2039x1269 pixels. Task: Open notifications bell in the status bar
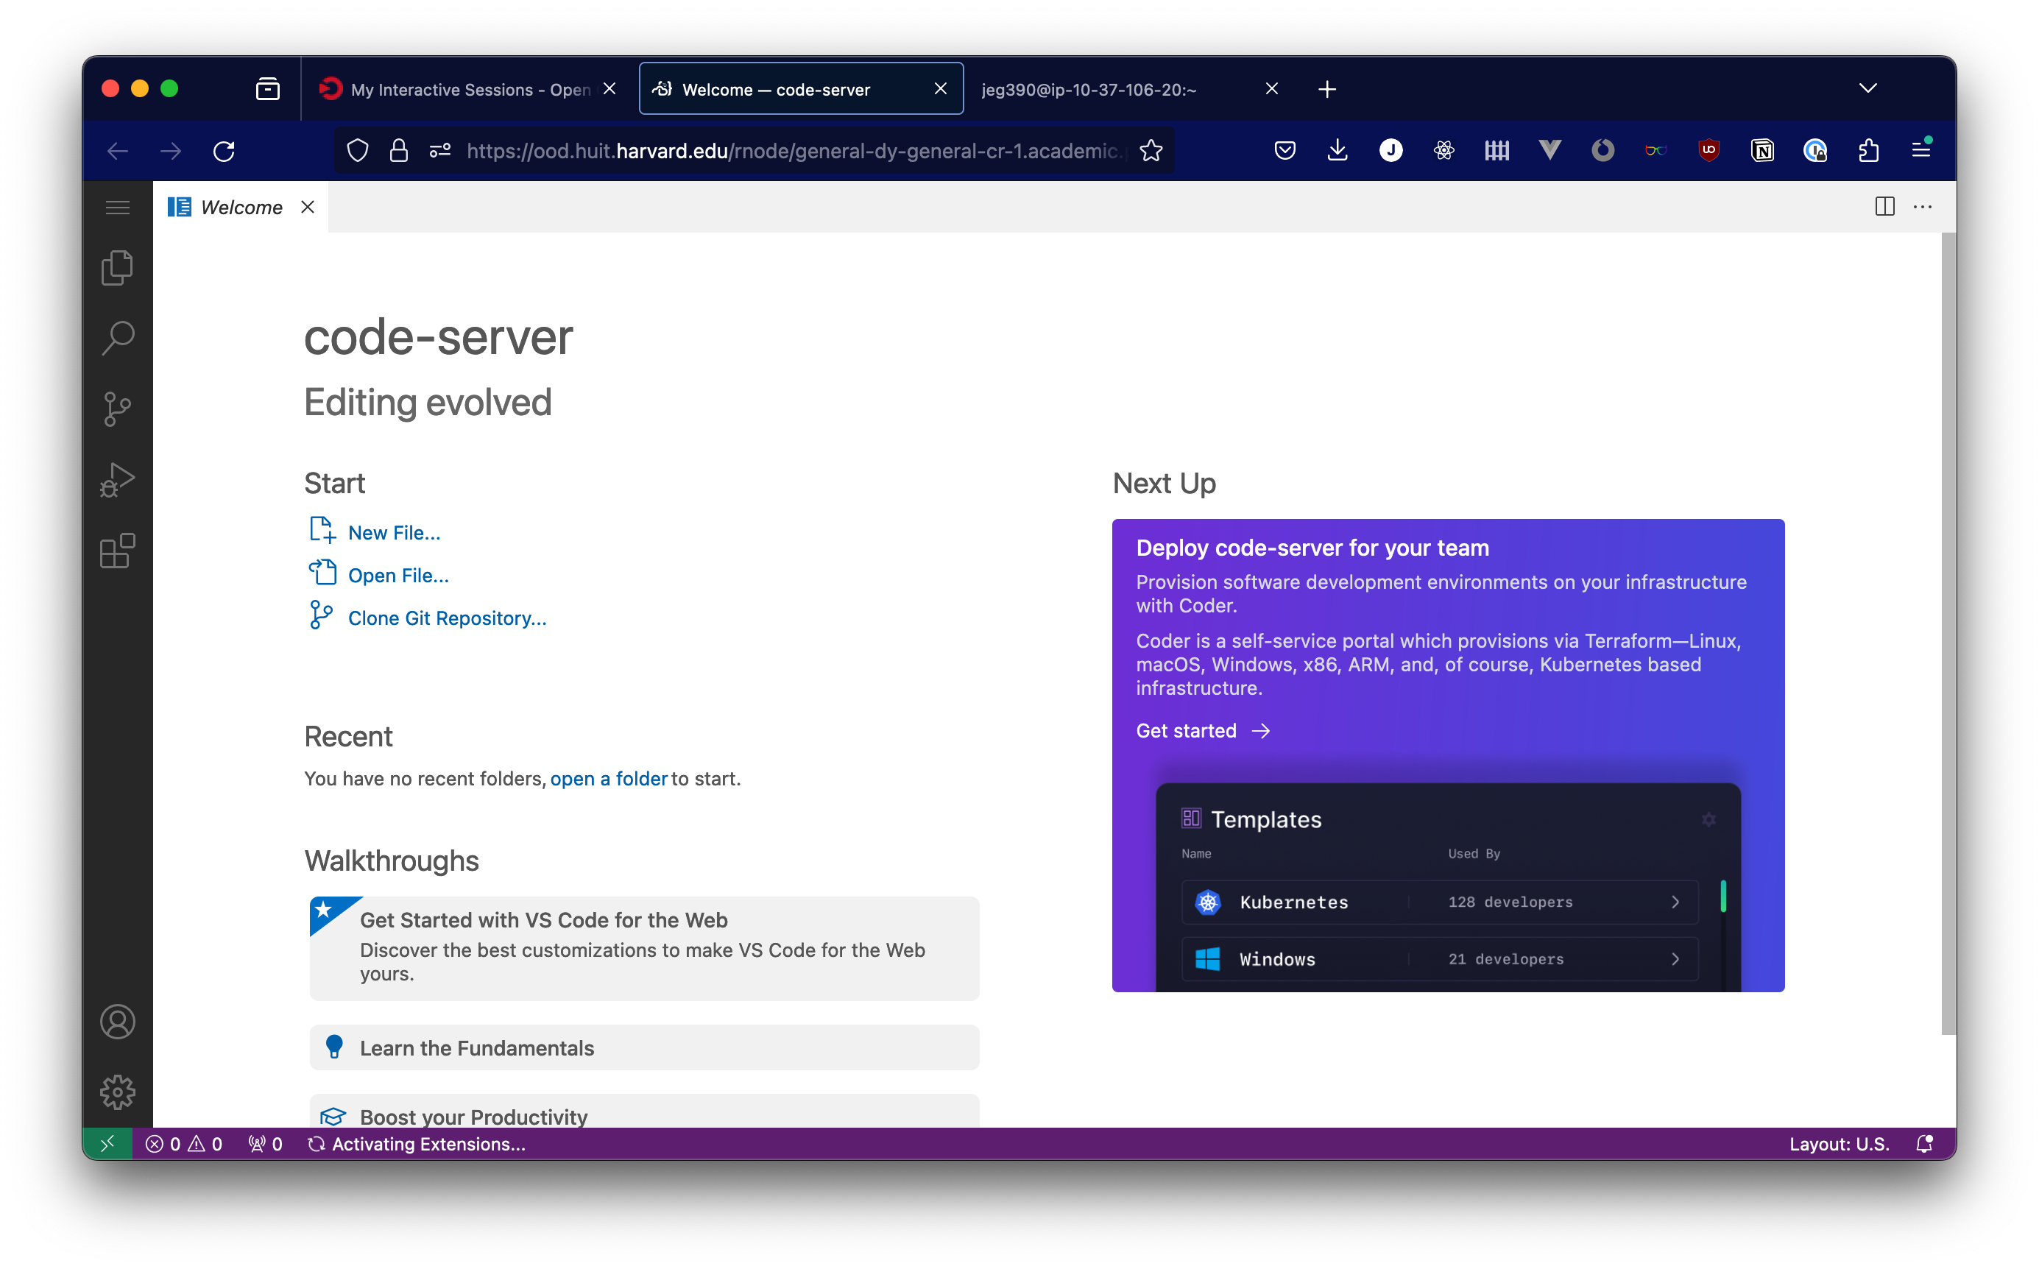[x=1925, y=1144]
